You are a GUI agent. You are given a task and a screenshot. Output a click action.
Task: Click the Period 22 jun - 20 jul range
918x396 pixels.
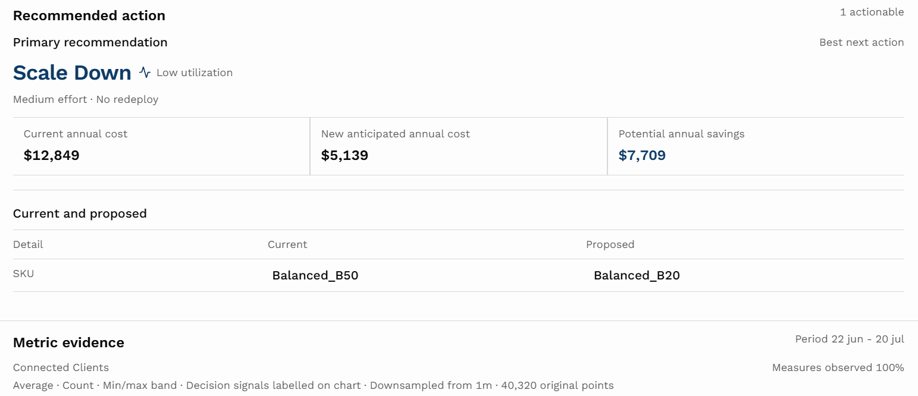[x=850, y=339]
